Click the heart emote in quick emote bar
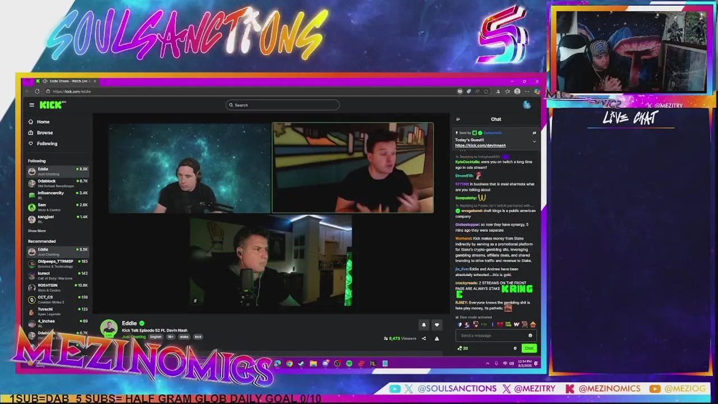This screenshot has width=718, height=404. (499, 324)
